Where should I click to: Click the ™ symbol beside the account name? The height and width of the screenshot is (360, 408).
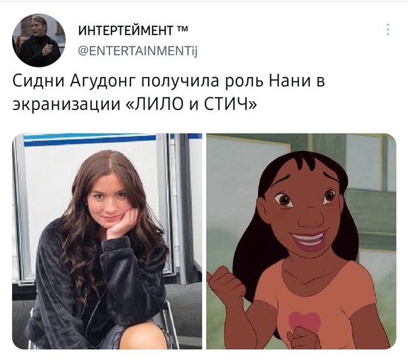182,29
